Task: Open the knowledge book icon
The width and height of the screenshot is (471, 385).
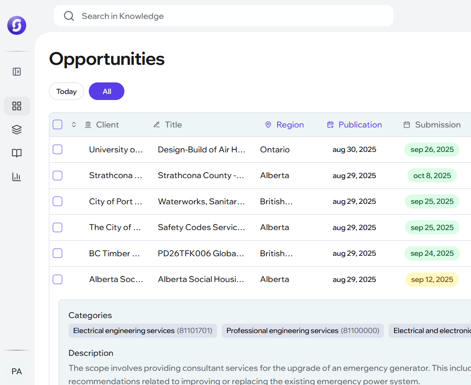Action: pyautogui.click(x=17, y=153)
